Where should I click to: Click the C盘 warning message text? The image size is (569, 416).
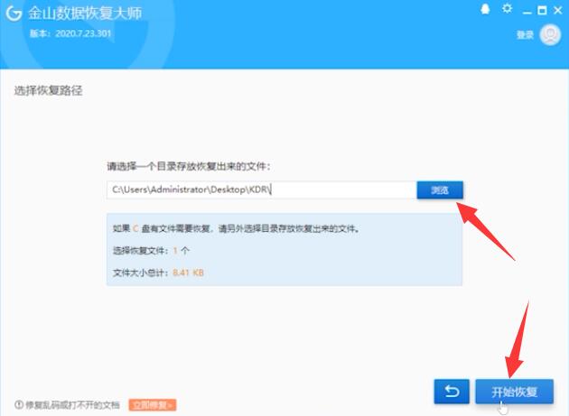click(x=237, y=229)
